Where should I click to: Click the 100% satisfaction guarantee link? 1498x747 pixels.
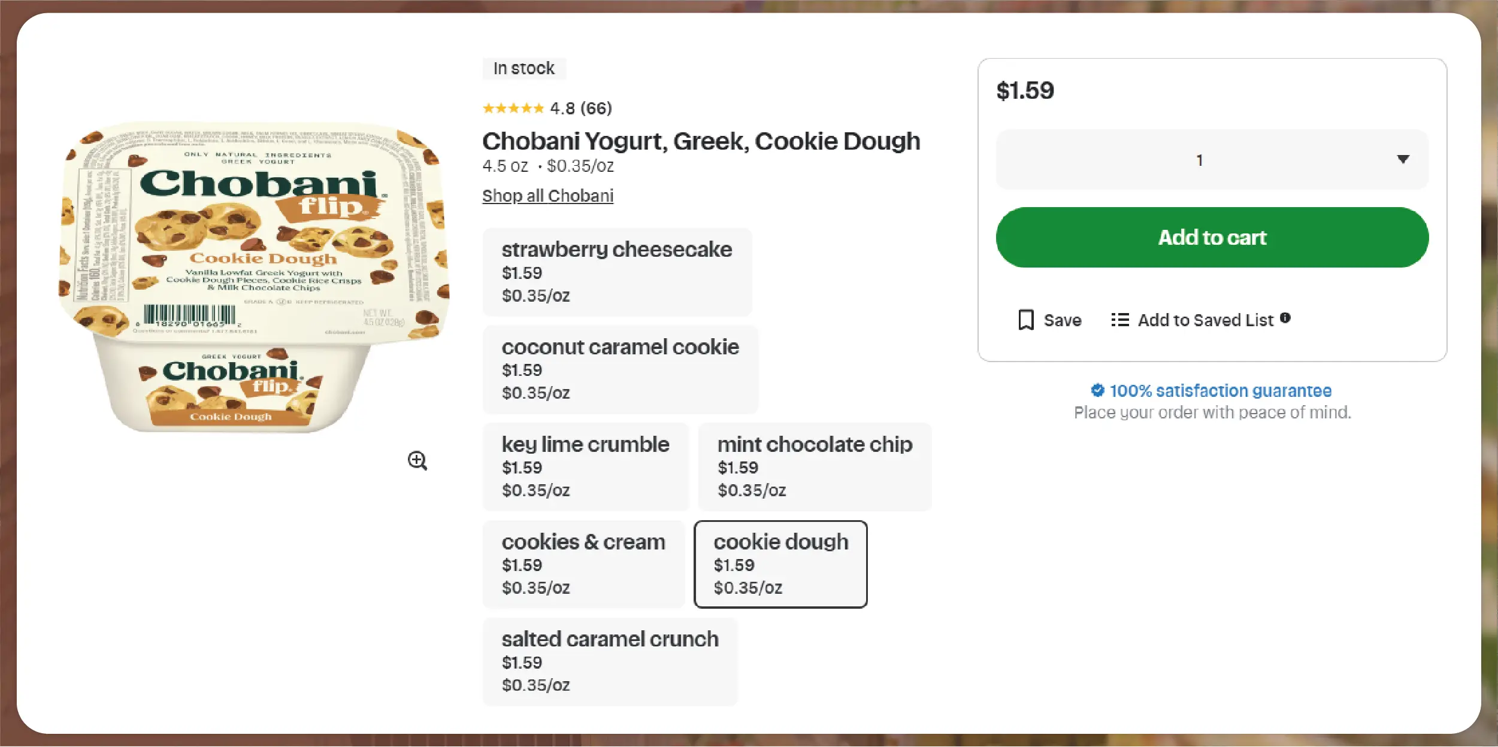(x=1220, y=391)
